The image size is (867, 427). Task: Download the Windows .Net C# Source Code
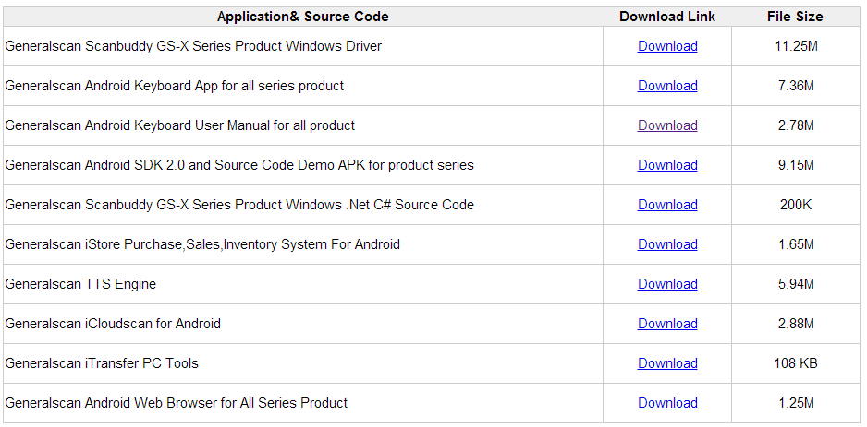point(667,205)
